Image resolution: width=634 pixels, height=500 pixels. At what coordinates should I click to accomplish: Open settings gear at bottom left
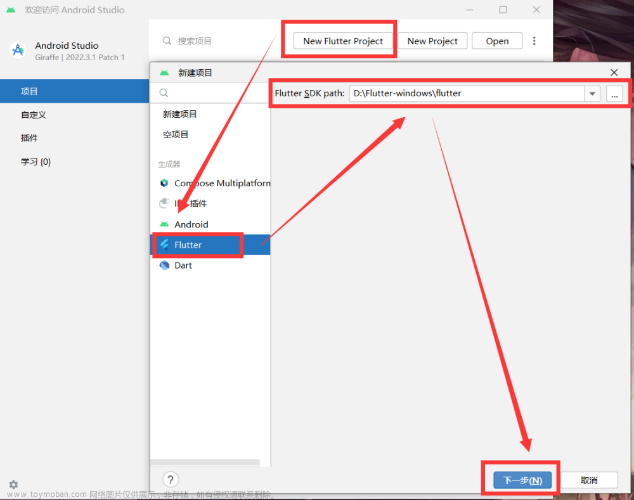(x=13, y=484)
